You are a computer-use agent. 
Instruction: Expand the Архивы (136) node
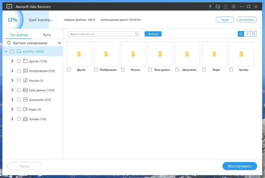point(12,119)
